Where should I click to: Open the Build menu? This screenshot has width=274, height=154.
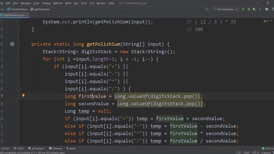tap(68, 3)
